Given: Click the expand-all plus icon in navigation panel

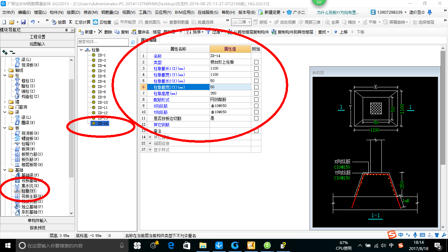Looking at the screenshot, I should pos(5,52).
